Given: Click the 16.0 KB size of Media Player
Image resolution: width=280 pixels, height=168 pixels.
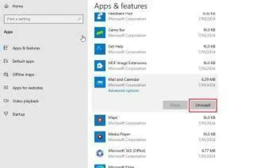Looking at the screenshot, I should tap(209, 134).
